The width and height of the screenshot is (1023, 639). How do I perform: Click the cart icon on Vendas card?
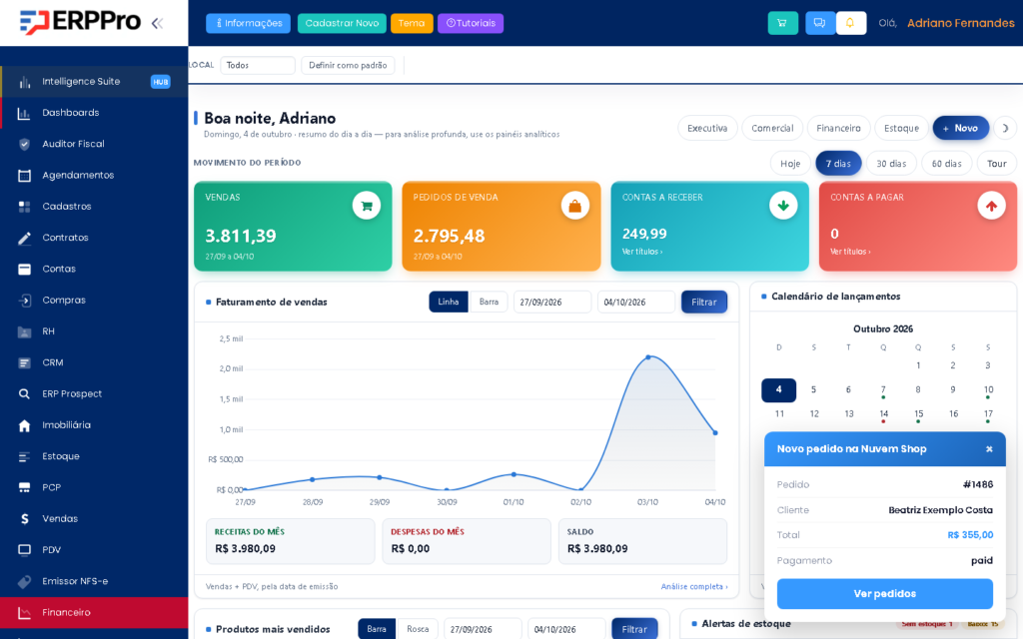click(367, 206)
